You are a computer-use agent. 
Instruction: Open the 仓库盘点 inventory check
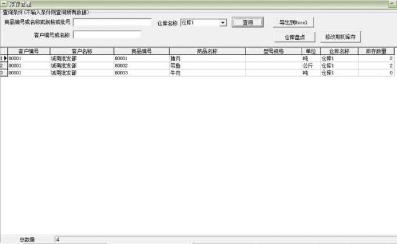click(x=295, y=37)
